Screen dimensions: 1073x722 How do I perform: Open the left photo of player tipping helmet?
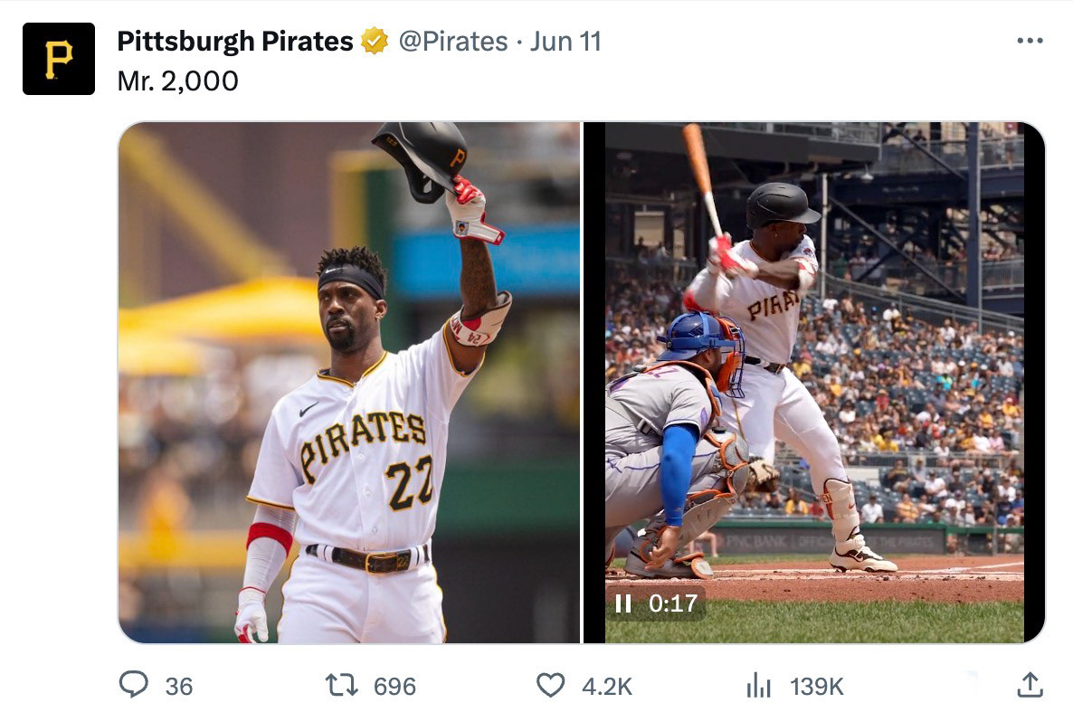[349, 382]
